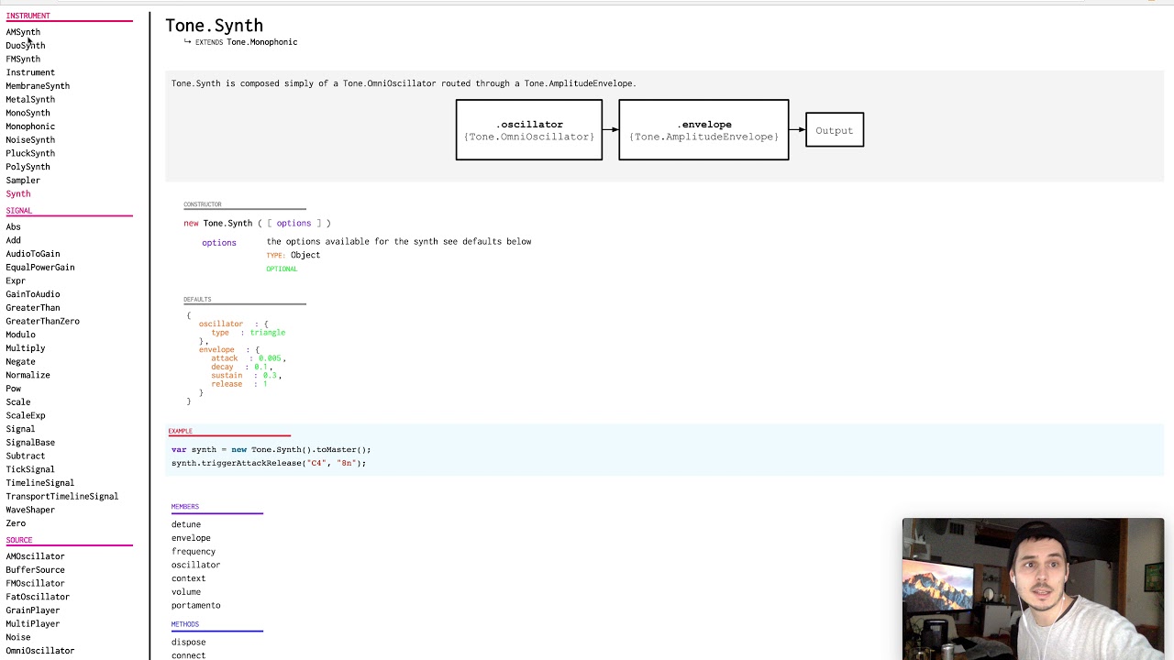1174x660 pixels.
Task: Open the AMSynth instrument page
Action: click(x=23, y=32)
